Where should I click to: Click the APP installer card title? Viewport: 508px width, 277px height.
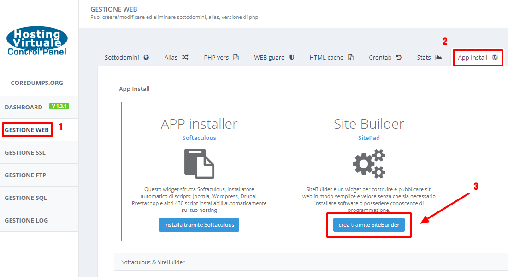199,124
